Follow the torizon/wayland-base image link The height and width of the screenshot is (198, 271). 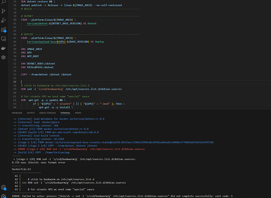42,42
